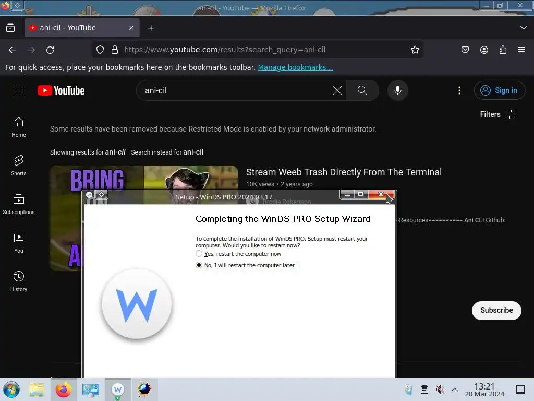Open Firefox View icon at tab bar

point(10,28)
